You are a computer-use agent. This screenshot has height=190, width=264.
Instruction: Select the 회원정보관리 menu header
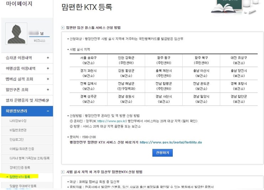tap(27, 111)
